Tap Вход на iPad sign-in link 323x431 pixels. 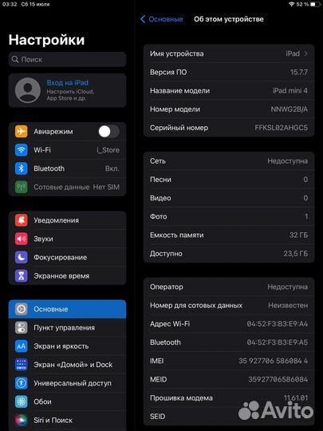coord(68,83)
